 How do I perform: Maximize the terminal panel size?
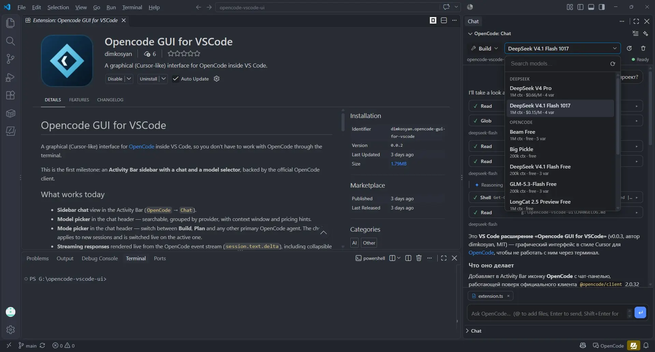click(x=443, y=258)
